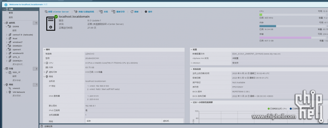Click the info icon in welcome banner

tap(6, 5)
